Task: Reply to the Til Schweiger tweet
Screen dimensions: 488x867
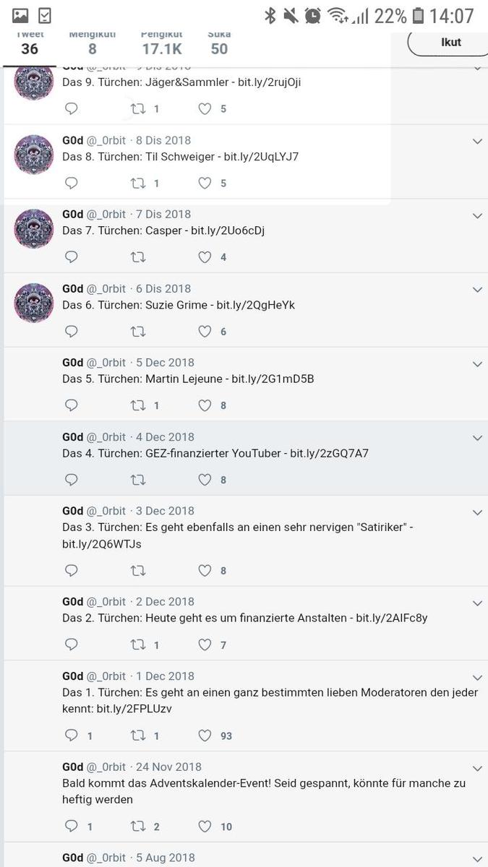Action: point(72,183)
